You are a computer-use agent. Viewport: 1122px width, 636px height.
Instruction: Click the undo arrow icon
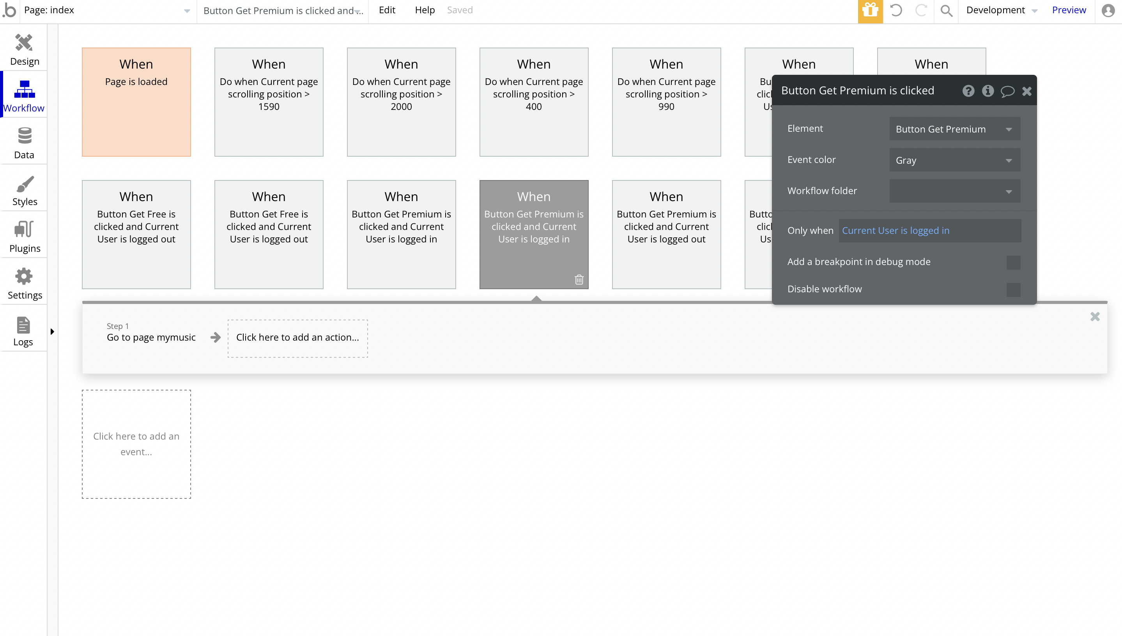pos(895,11)
